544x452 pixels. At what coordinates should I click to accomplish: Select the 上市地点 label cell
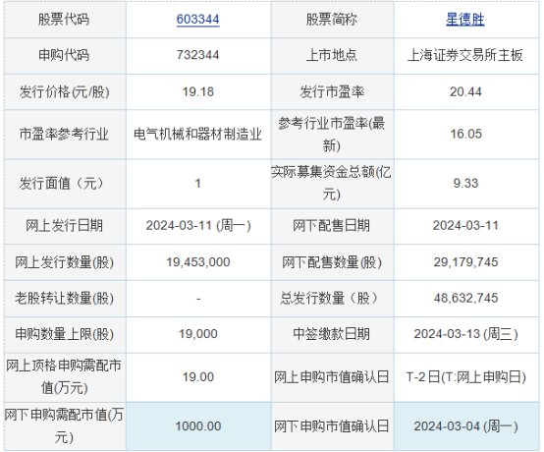tap(331, 55)
